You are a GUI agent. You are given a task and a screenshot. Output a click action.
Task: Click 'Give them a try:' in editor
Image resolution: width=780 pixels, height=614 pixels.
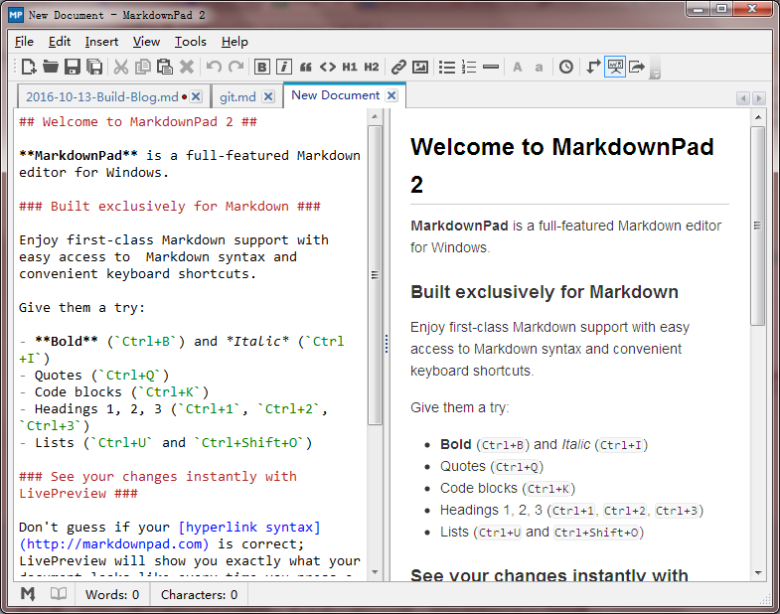click(81, 308)
